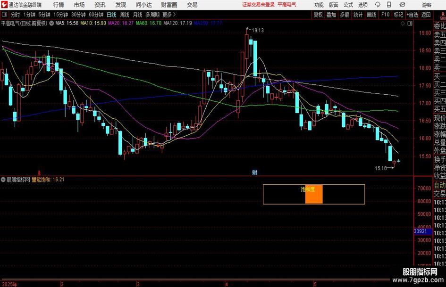Click the 画线 drawing button

click(x=372, y=15)
